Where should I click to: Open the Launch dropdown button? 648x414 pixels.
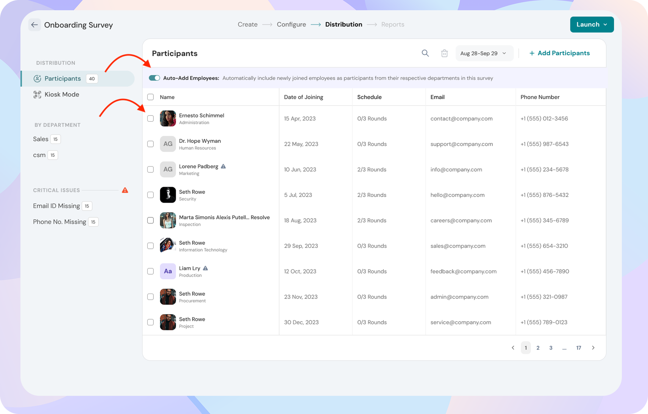[x=592, y=25]
